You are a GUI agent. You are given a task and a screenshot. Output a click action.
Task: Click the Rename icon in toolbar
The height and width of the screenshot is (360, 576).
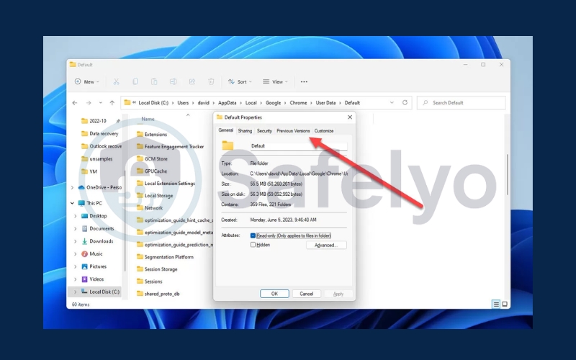coord(173,81)
